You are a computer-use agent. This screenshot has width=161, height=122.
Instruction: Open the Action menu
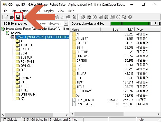point(24,11)
